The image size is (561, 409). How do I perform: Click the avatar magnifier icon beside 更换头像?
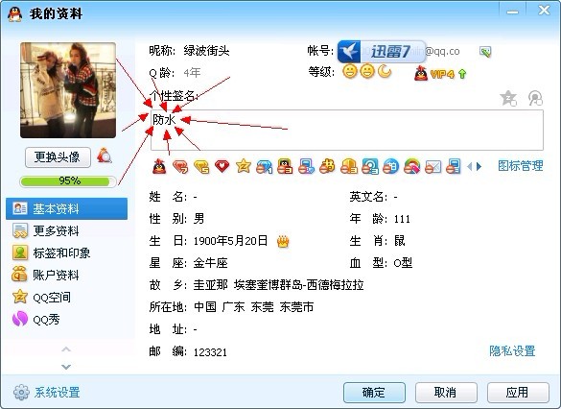105,156
